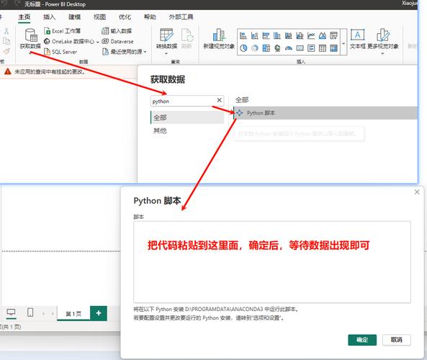Clear the python search text
Screen dimensions: 427x360
click(x=219, y=100)
